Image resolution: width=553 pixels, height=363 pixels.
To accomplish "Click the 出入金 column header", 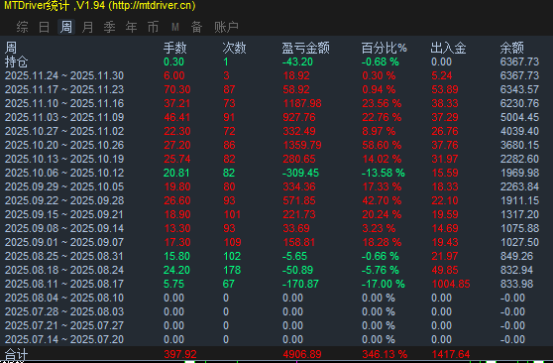I will [448, 48].
